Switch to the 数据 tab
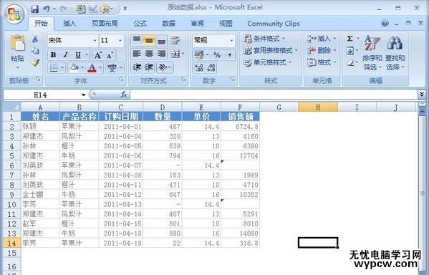Image resolution: width=429 pixels, height=275 pixels. tap(168, 24)
